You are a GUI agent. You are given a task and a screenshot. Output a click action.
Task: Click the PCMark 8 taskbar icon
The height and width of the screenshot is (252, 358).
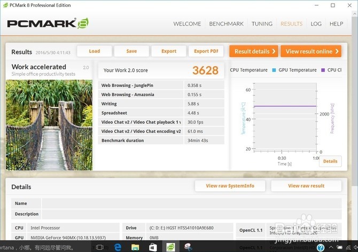(x=170, y=247)
